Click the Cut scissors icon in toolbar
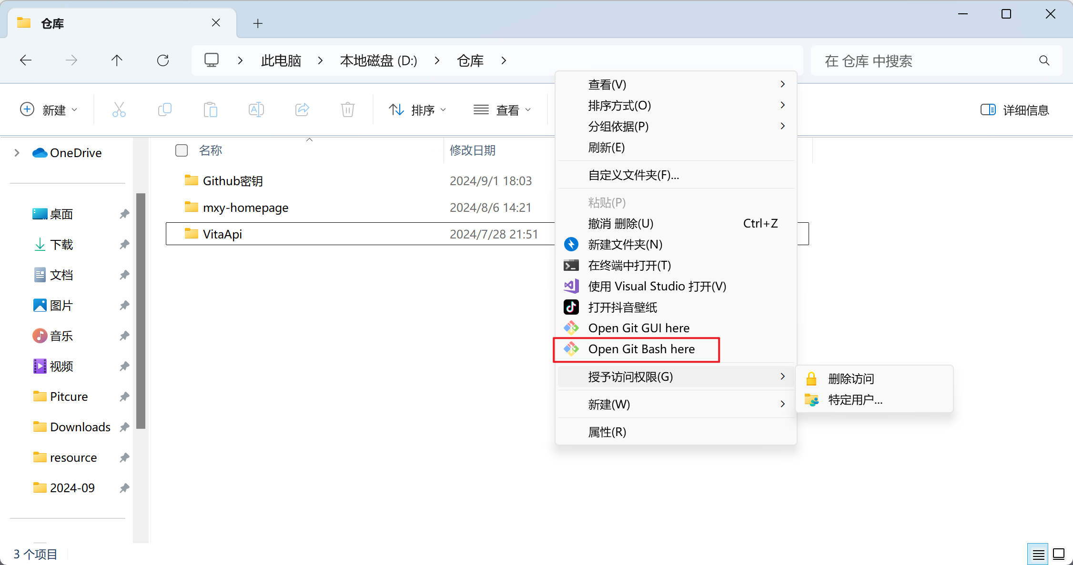Image resolution: width=1073 pixels, height=565 pixels. (x=119, y=110)
